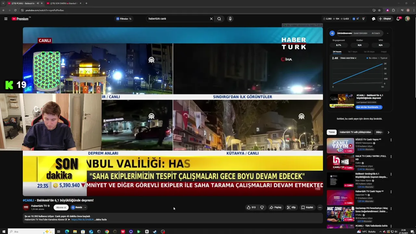
Task: Start voice search with the microphone
Action: point(230,19)
